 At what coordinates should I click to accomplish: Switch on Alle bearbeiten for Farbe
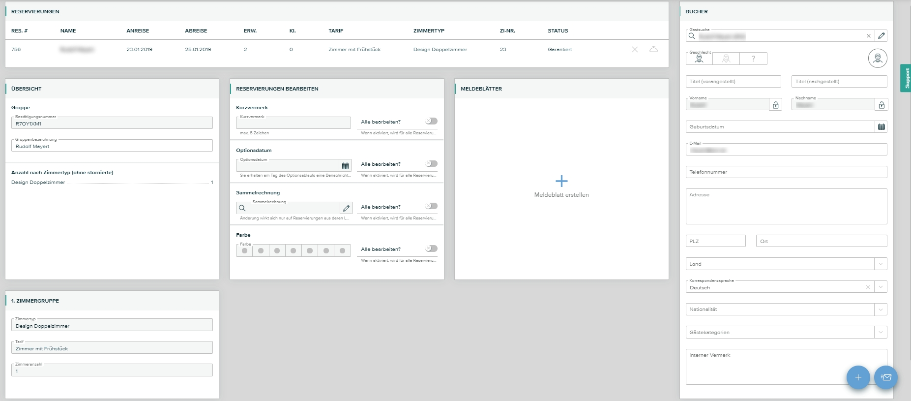coord(431,248)
